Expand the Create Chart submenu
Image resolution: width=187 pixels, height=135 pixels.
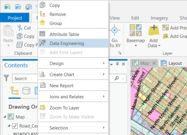pyautogui.click(x=73, y=75)
